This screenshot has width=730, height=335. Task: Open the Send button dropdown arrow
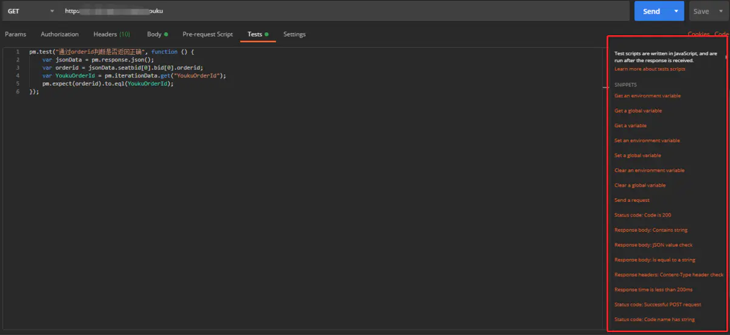click(x=676, y=11)
